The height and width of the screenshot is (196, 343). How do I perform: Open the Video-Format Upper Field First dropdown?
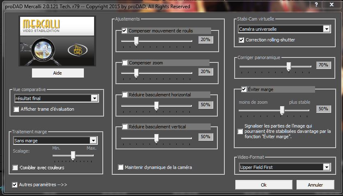[285, 167]
